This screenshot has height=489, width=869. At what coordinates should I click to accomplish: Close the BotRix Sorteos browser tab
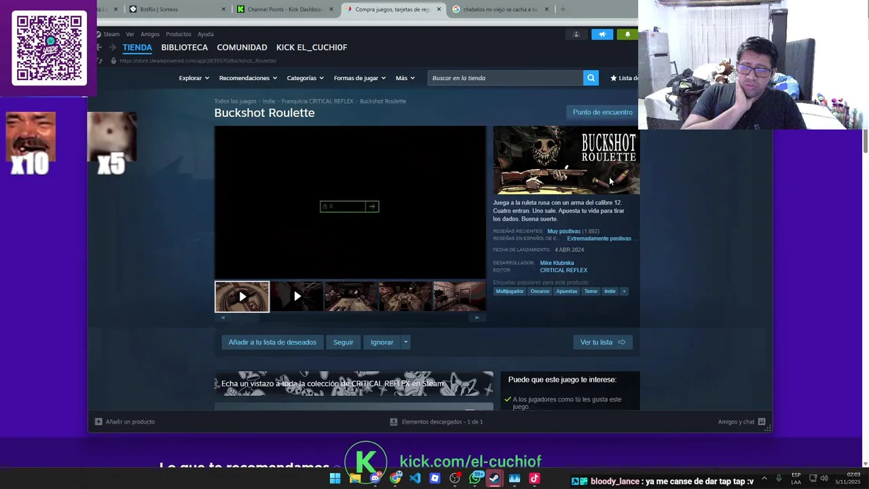[224, 10]
